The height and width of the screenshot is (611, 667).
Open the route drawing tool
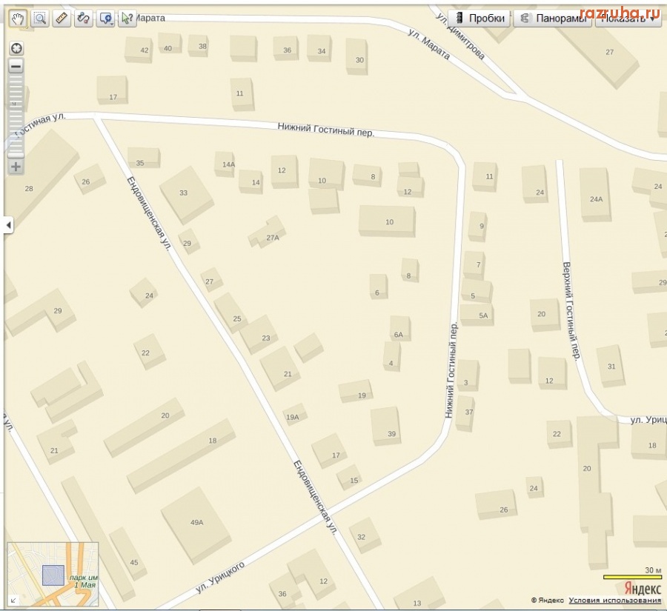click(84, 19)
